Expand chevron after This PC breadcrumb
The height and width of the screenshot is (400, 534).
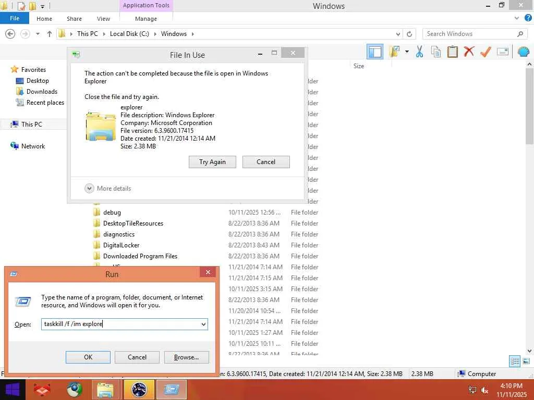(x=104, y=34)
